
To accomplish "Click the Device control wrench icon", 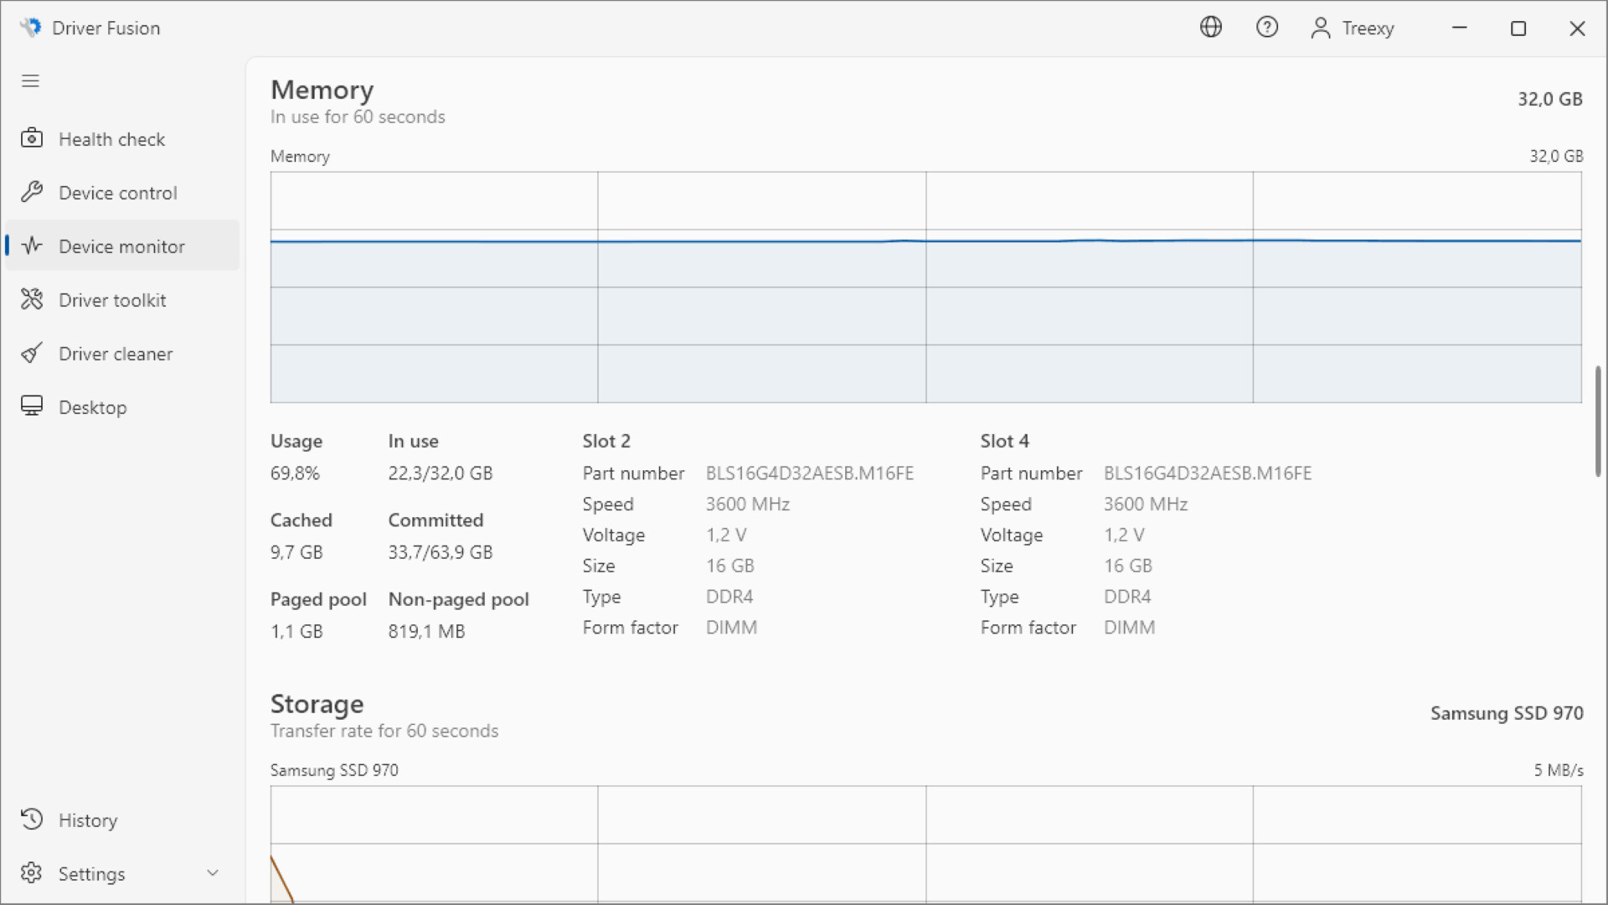I will pyautogui.click(x=32, y=192).
